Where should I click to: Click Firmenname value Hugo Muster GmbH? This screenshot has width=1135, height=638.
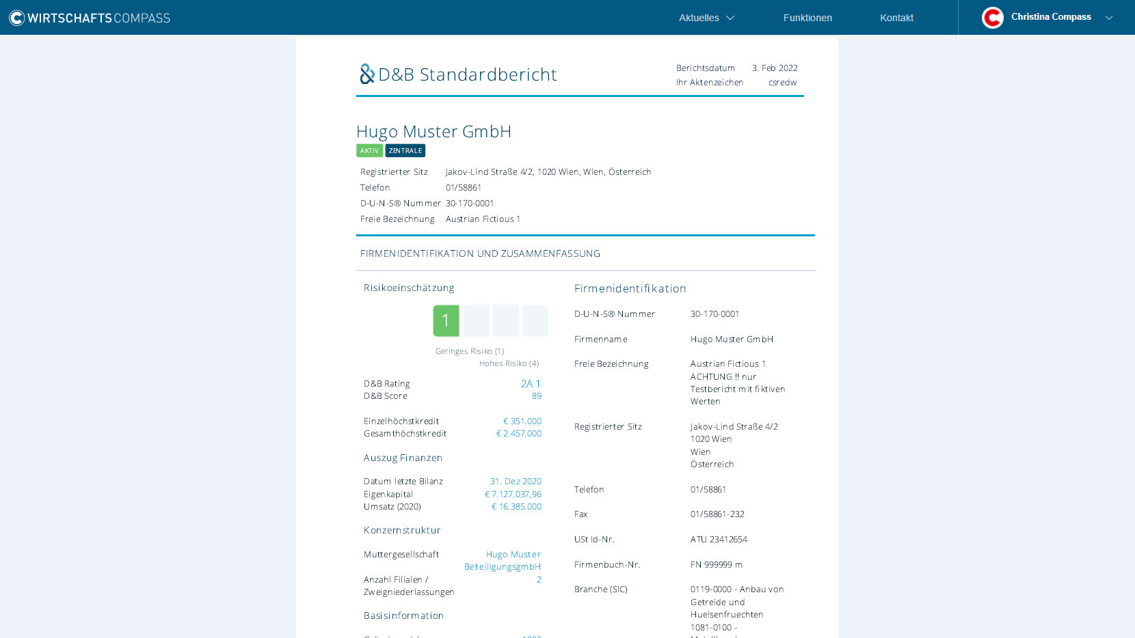click(x=732, y=339)
